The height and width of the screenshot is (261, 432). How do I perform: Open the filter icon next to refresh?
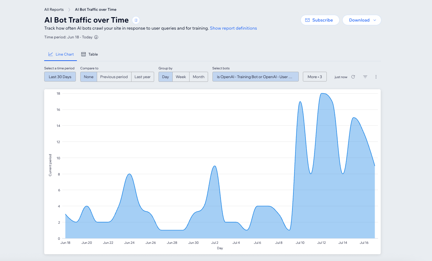click(x=365, y=77)
